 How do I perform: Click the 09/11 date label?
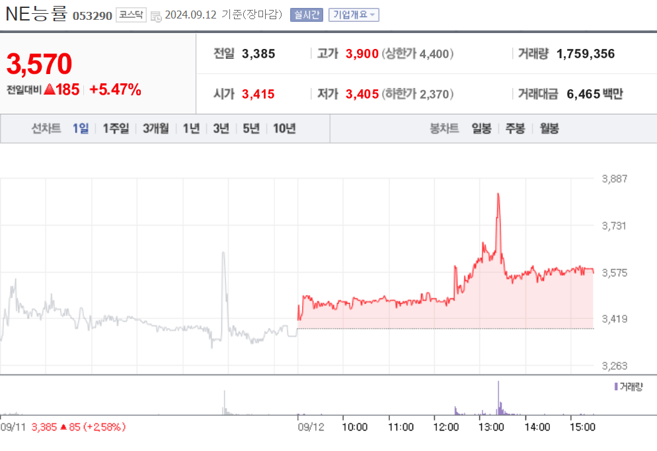pos(13,427)
